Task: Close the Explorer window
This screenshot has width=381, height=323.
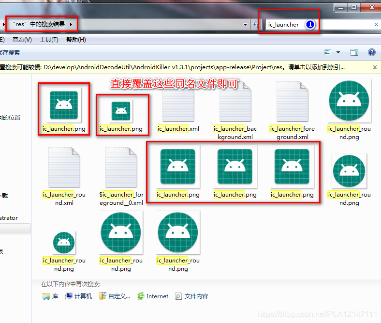Action: point(371,7)
